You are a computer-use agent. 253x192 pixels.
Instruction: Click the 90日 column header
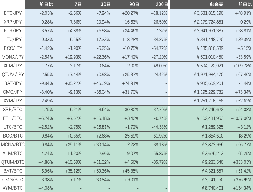[134, 4]
